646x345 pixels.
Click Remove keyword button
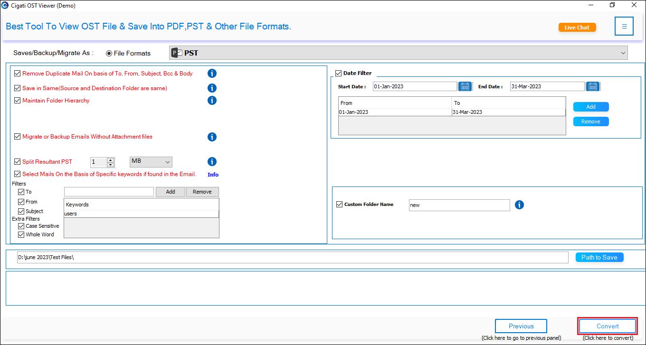[x=202, y=192]
